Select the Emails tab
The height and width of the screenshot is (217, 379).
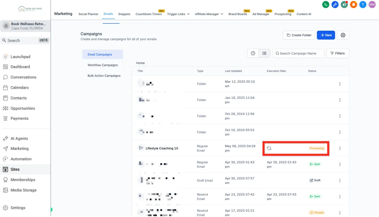click(x=108, y=14)
